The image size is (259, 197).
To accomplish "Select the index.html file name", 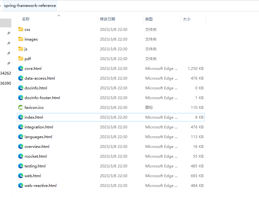I will pos(34,117).
